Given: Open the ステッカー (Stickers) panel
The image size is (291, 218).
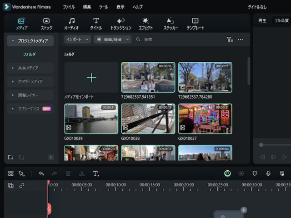Looking at the screenshot, I should pyautogui.click(x=170, y=24).
